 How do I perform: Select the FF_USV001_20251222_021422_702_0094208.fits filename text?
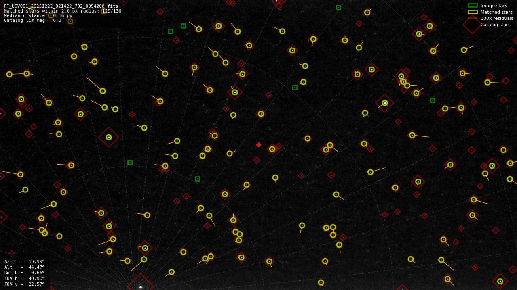[61, 6]
